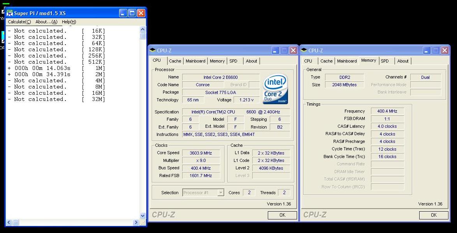Minimize the Super PI window

point(123,13)
